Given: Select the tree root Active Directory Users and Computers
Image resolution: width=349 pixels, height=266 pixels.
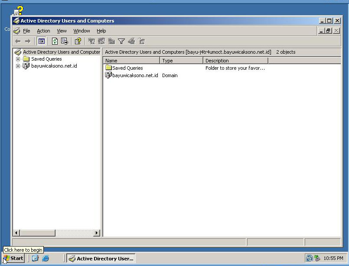Looking at the screenshot, I should 62,52.
